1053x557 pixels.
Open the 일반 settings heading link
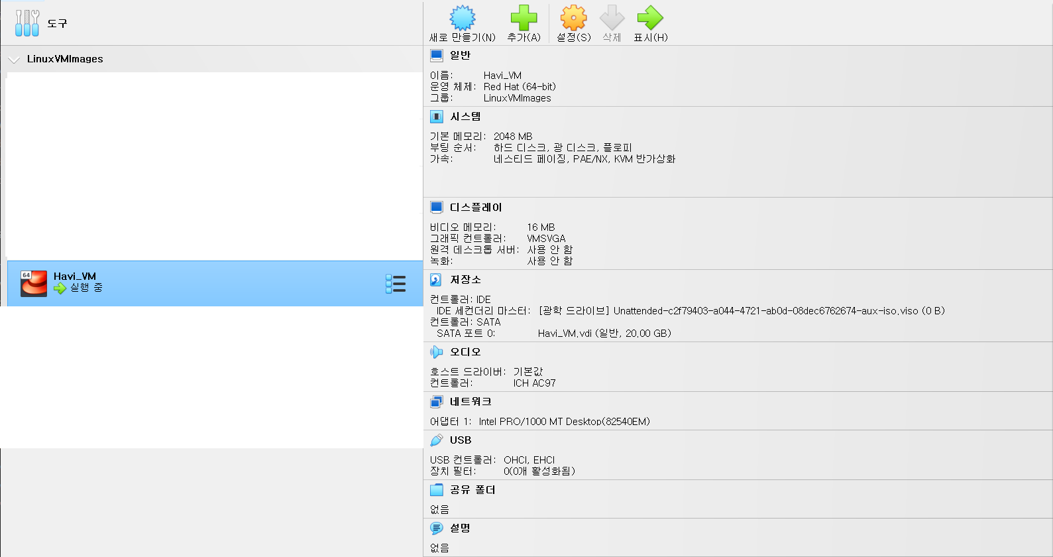[x=460, y=56]
